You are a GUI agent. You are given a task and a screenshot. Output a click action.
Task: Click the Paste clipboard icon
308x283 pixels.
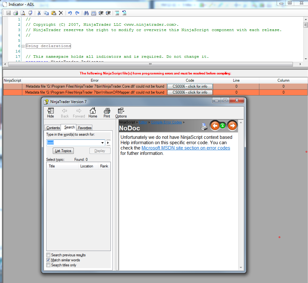pos(54,13)
